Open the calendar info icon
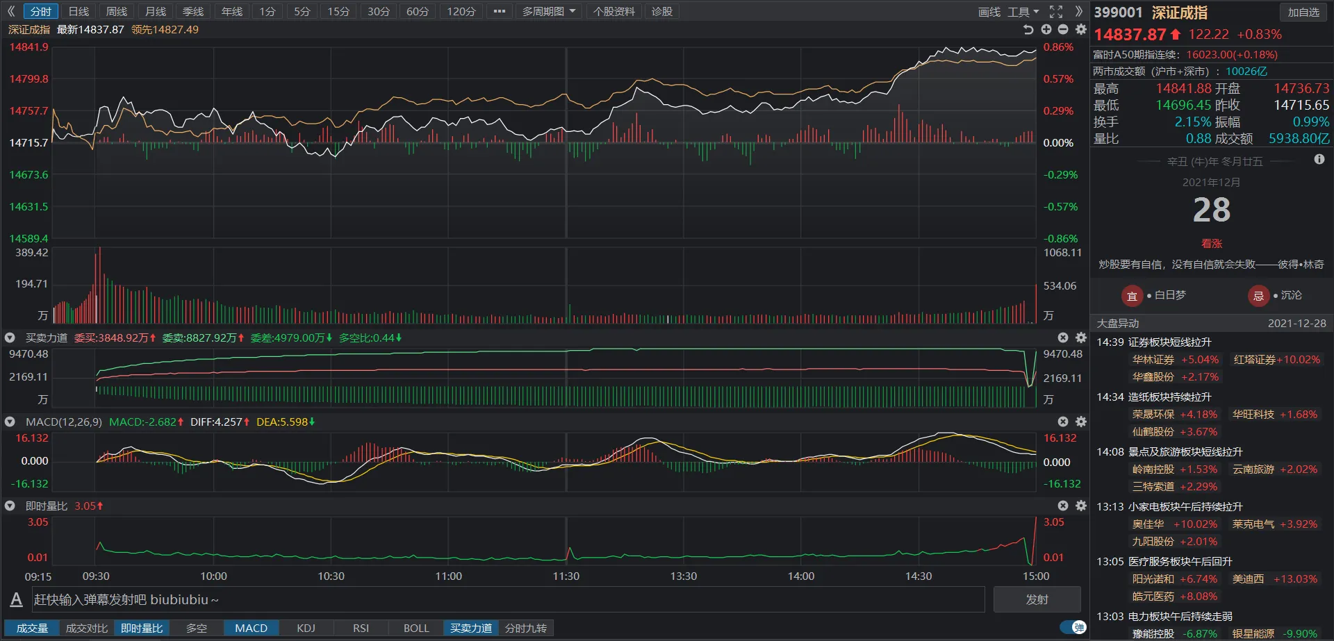Viewport: 1334px width, 641px height. tap(1319, 160)
